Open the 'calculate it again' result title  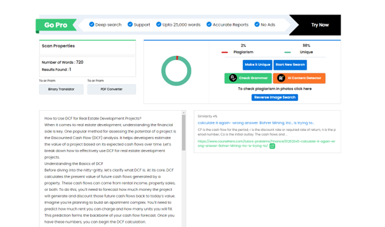[x=256, y=123]
